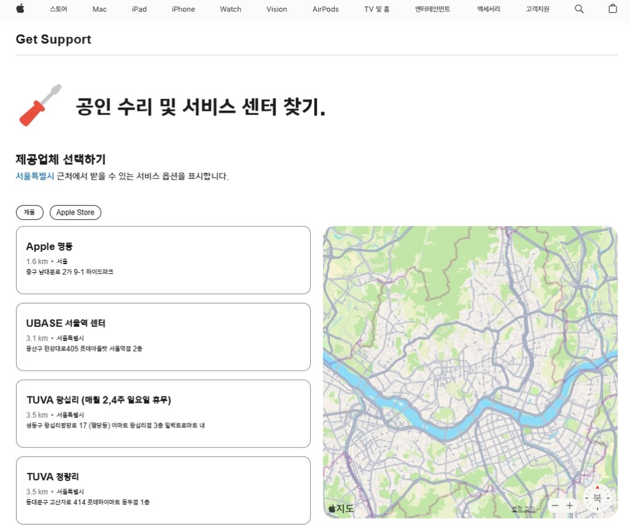630x527 pixels.
Task: Zoom out on the map with the minus button
Action: (554, 505)
